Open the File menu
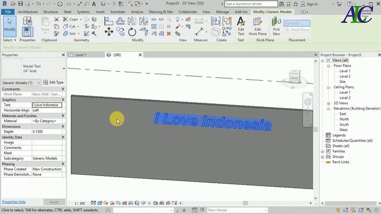Image resolution: width=381 pixels, height=214 pixels. click(8, 12)
